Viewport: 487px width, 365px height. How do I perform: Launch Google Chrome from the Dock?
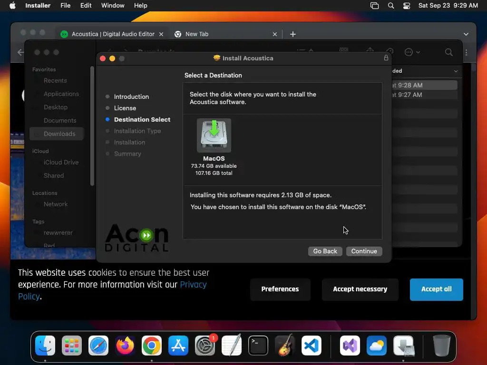tap(152, 346)
